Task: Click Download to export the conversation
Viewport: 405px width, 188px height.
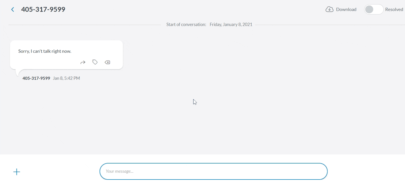Action: 347,9
